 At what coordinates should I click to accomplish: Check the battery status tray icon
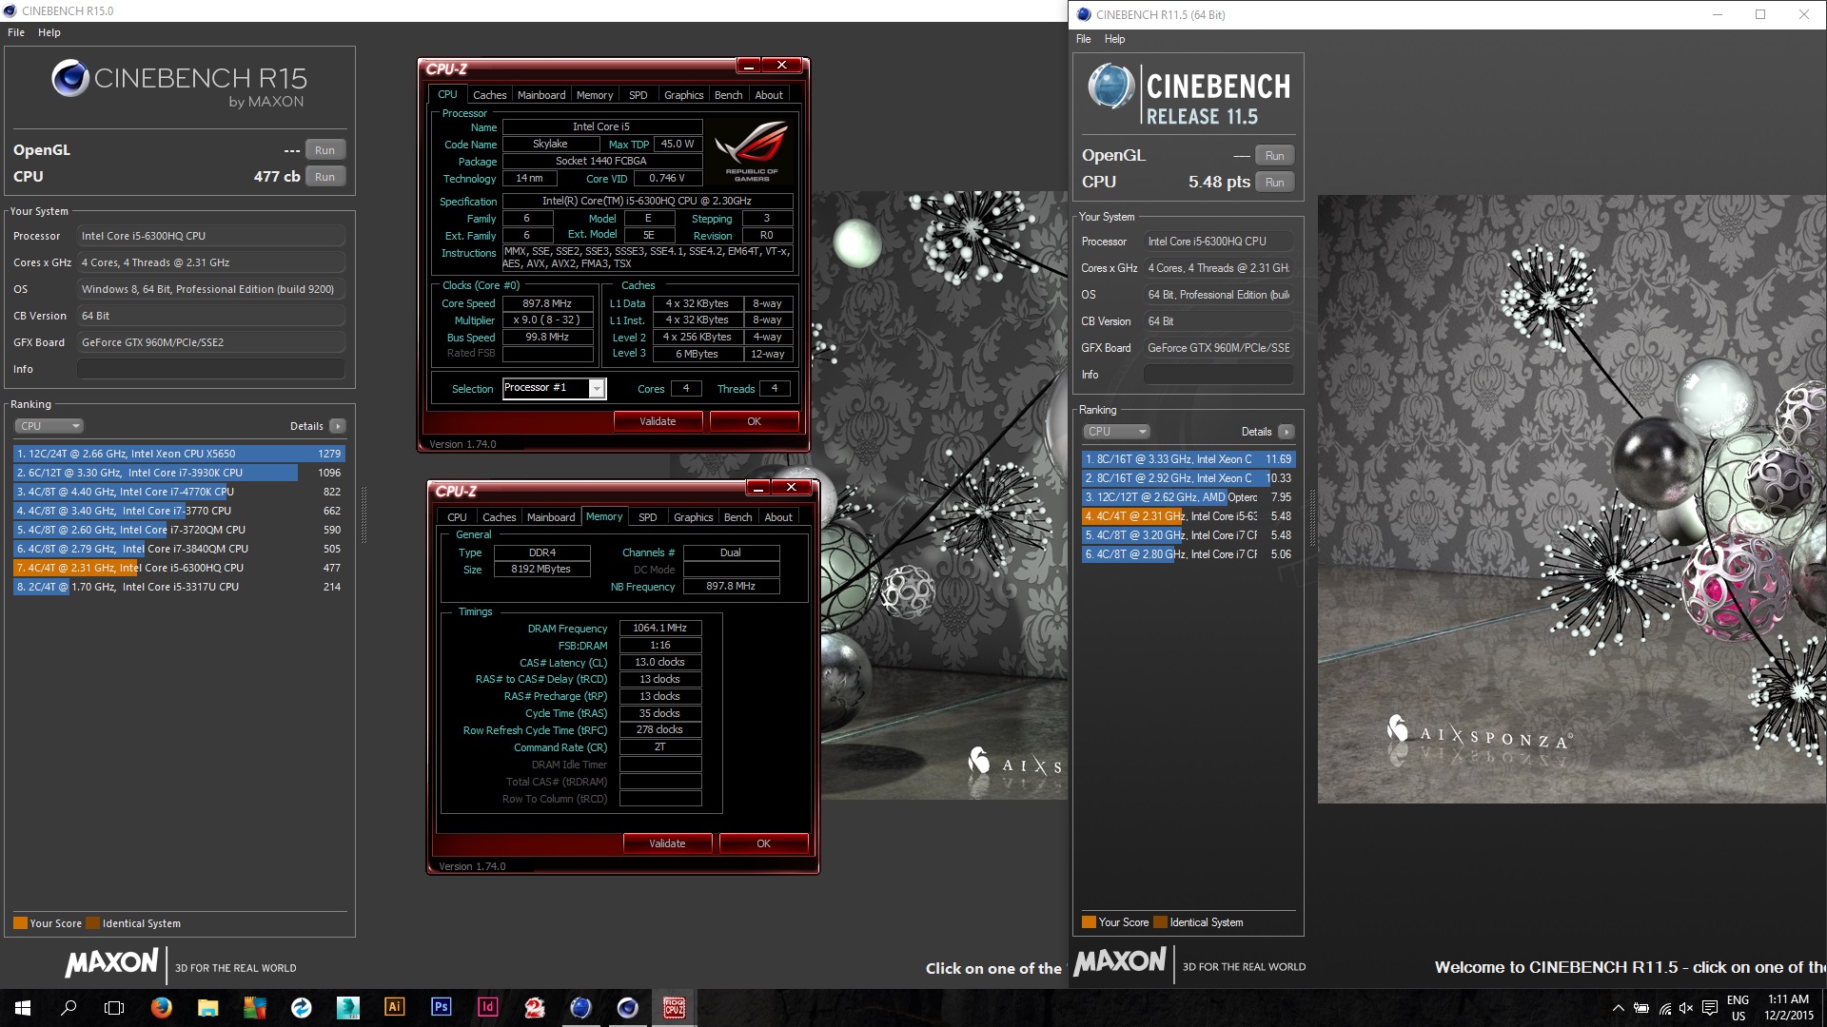coord(1641,1008)
